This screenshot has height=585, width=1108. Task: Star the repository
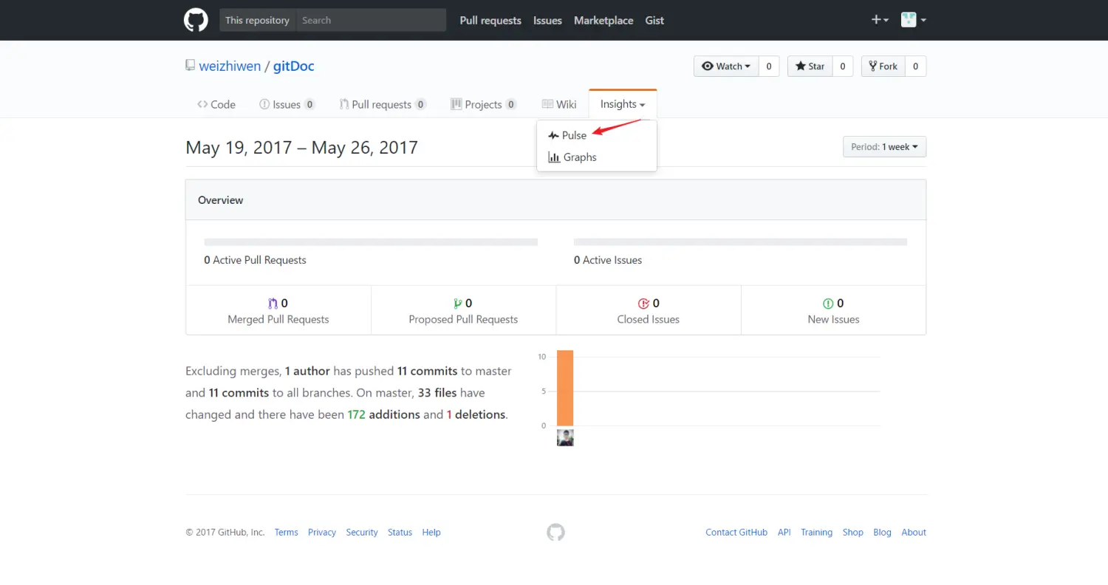tap(810, 66)
